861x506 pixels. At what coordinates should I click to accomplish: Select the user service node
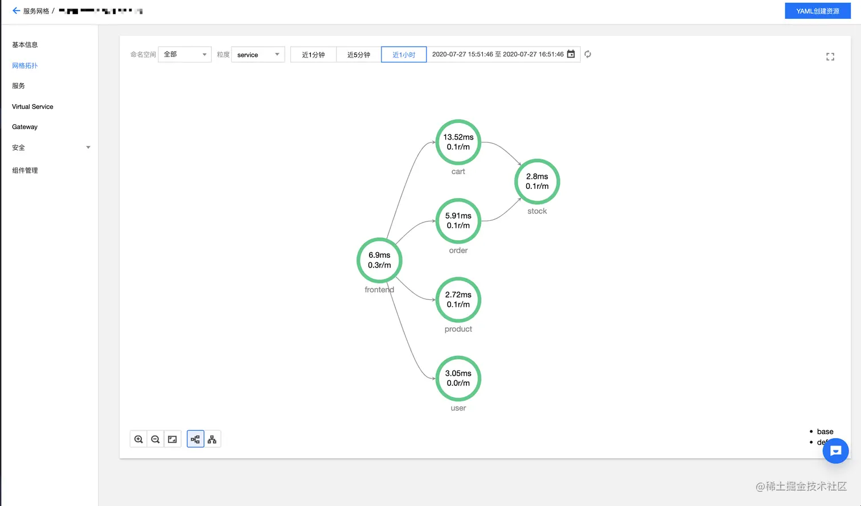[458, 379]
